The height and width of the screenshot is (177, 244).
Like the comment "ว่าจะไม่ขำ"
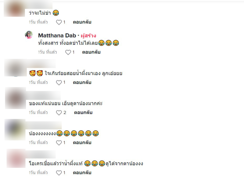pos(59,22)
